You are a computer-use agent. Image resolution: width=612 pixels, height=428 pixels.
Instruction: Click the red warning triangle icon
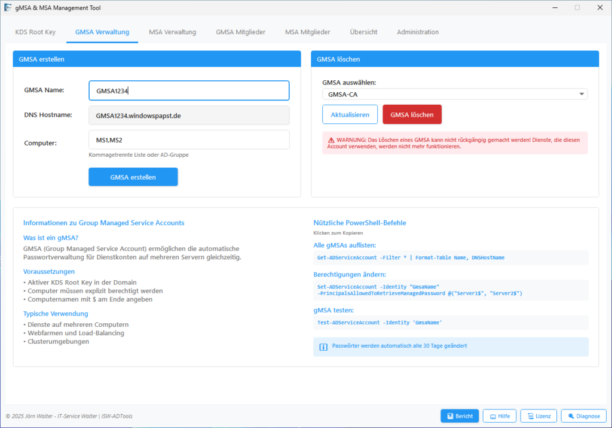click(x=331, y=139)
